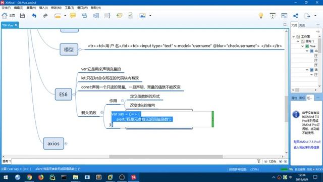Open Firefox from the taskbar

click(x=41, y=177)
